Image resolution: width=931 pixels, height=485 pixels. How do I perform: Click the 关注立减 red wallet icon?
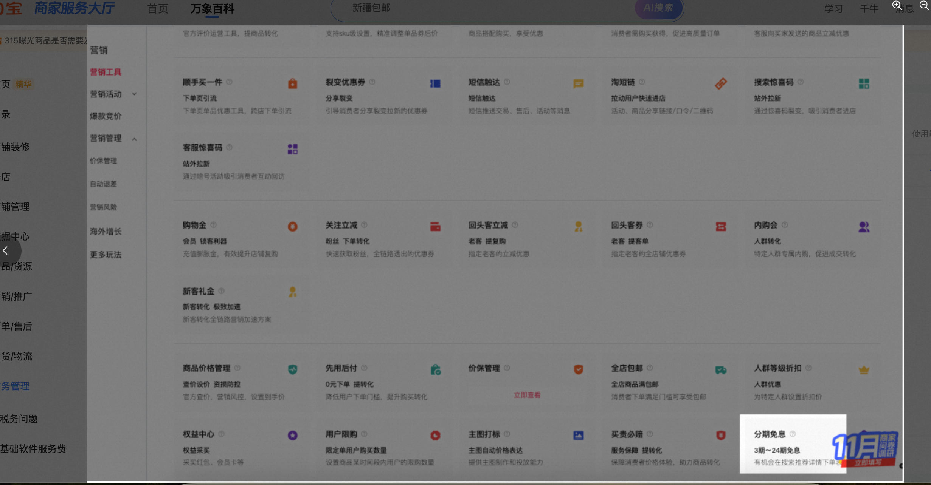tap(435, 227)
